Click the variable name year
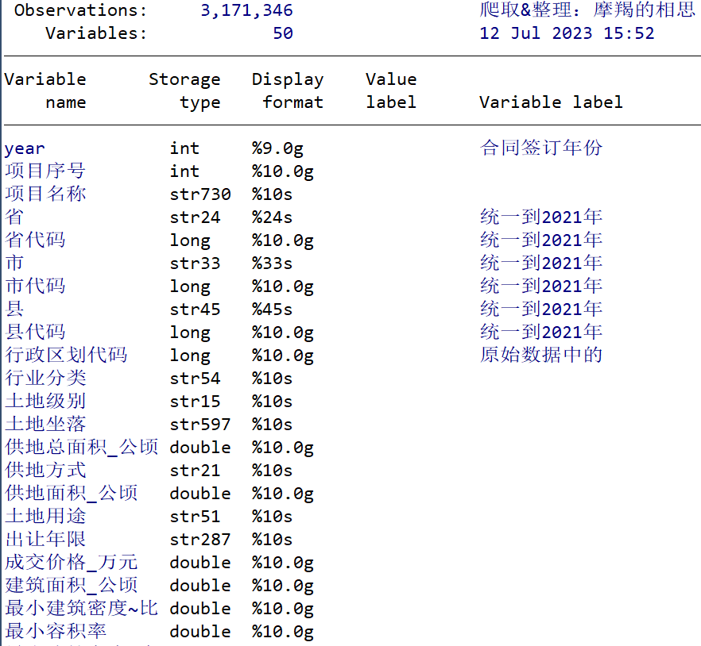The image size is (701, 646). click(25, 148)
